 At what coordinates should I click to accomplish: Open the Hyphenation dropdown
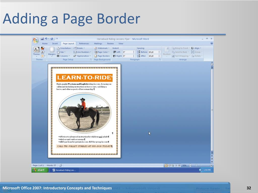(82, 56)
